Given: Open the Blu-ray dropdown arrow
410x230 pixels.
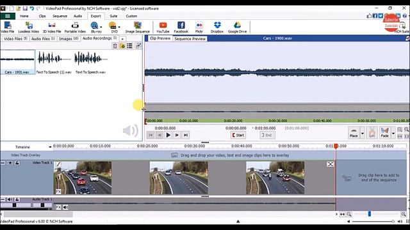Looking at the screenshot, I should pos(101,27).
